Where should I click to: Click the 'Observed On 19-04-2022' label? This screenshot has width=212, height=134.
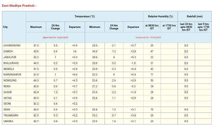(148, 38)
